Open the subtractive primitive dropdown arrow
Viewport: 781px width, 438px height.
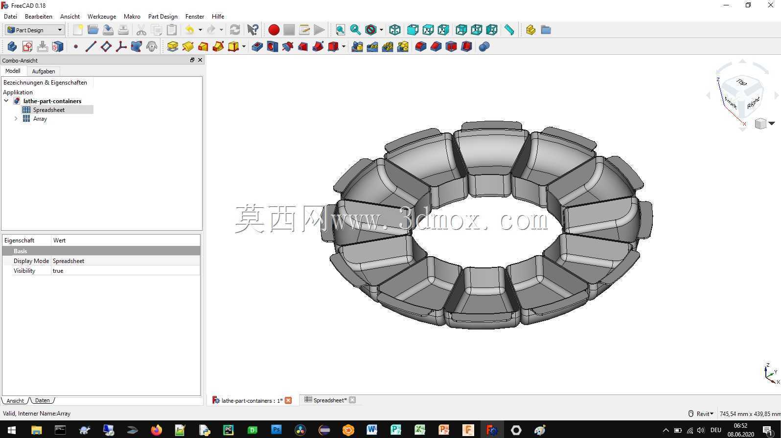(344, 46)
